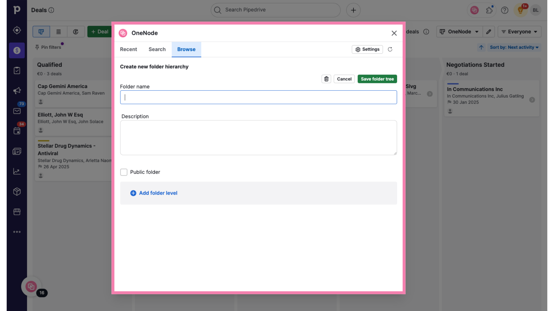The image size is (554, 311).
Task: Toggle the sort direction arrow
Action: click(x=481, y=47)
